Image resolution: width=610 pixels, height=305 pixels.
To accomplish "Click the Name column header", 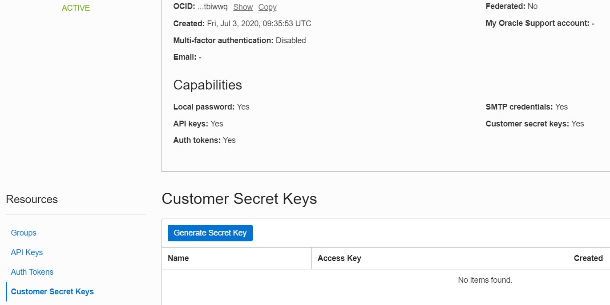I will click(178, 258).
